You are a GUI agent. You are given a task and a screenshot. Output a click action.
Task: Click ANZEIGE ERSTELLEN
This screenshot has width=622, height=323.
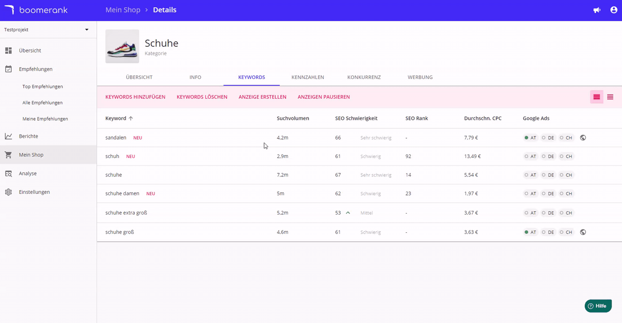coord(262,97)
